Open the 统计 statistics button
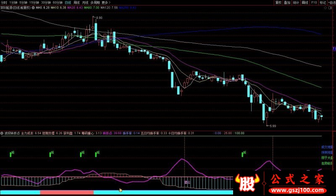The height and width of the screenshot is (196, 336). coord(296,3)
